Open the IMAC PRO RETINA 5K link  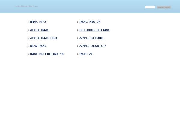[x=47, y=54]
